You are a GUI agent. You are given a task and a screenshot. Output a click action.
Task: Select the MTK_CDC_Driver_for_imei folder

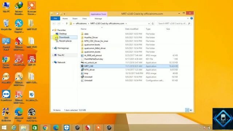point(96,41)
